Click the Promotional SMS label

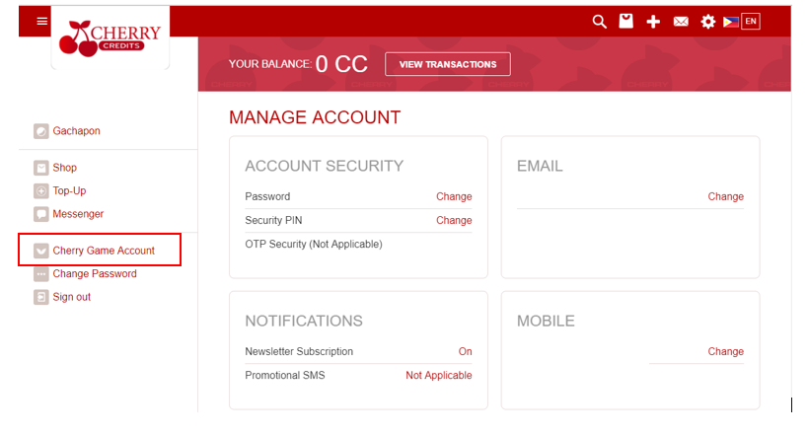[285, 375]
